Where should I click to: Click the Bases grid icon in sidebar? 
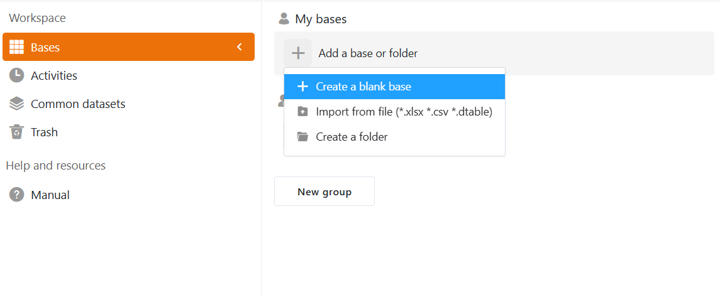click(17, 47)
